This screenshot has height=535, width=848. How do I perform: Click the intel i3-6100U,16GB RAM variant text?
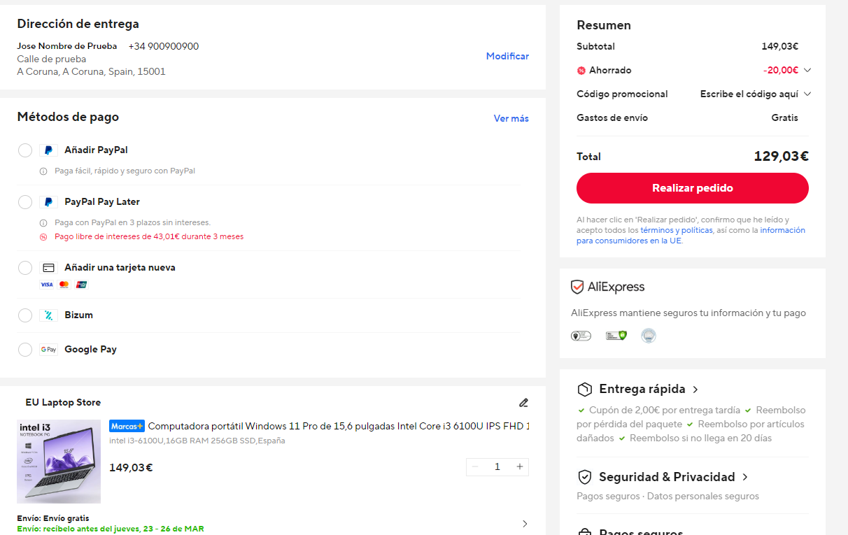[197, 441]
